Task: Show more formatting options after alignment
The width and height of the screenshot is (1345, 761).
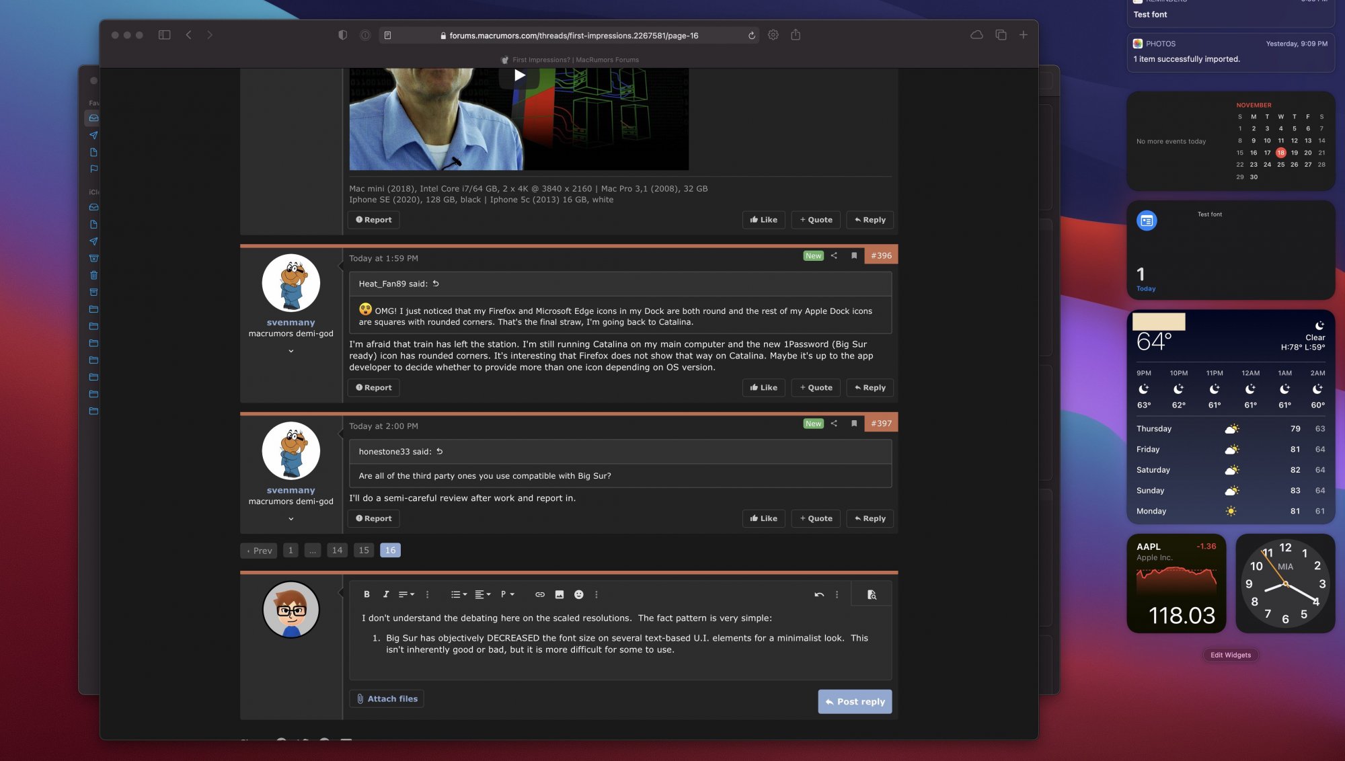Action: (x=427, y=594)
